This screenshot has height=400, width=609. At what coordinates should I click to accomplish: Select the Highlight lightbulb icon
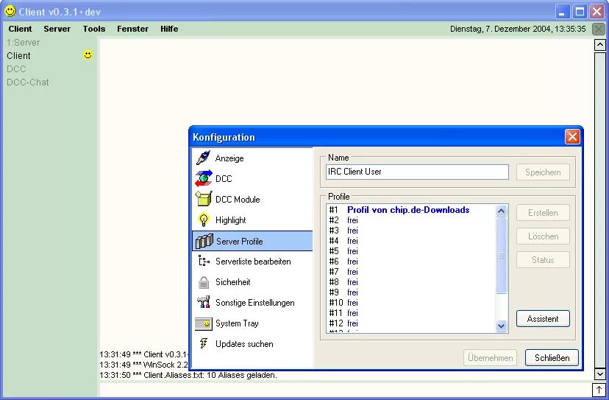pos(204,220)
